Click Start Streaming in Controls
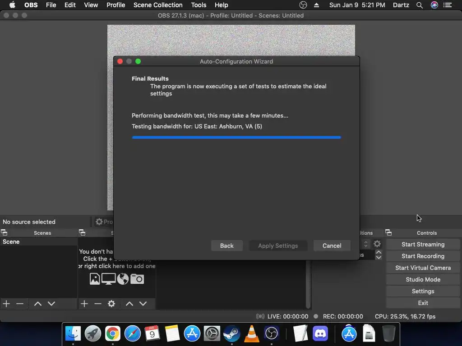462x346 pixels. click(x=423, y=244)
